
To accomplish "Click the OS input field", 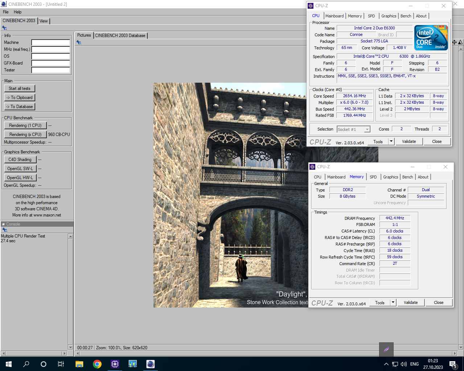I will point(51,56).
